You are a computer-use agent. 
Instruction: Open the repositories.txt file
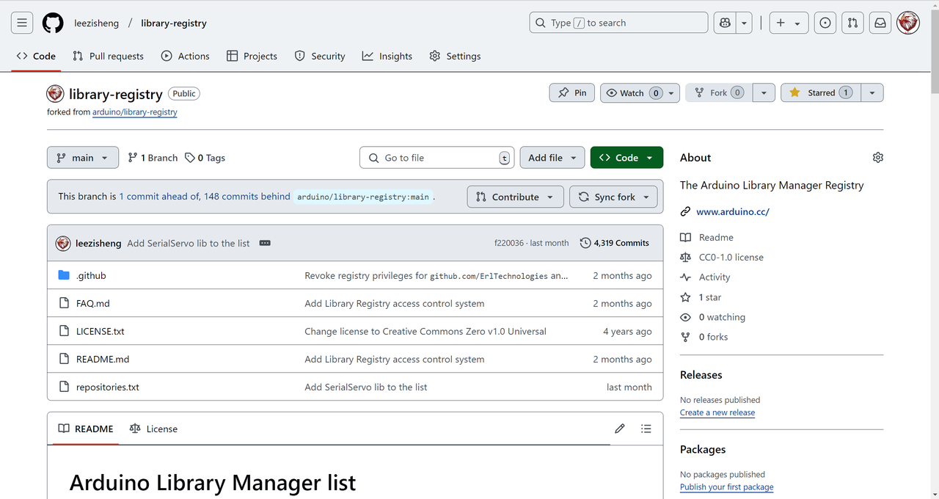pos(107,387)
